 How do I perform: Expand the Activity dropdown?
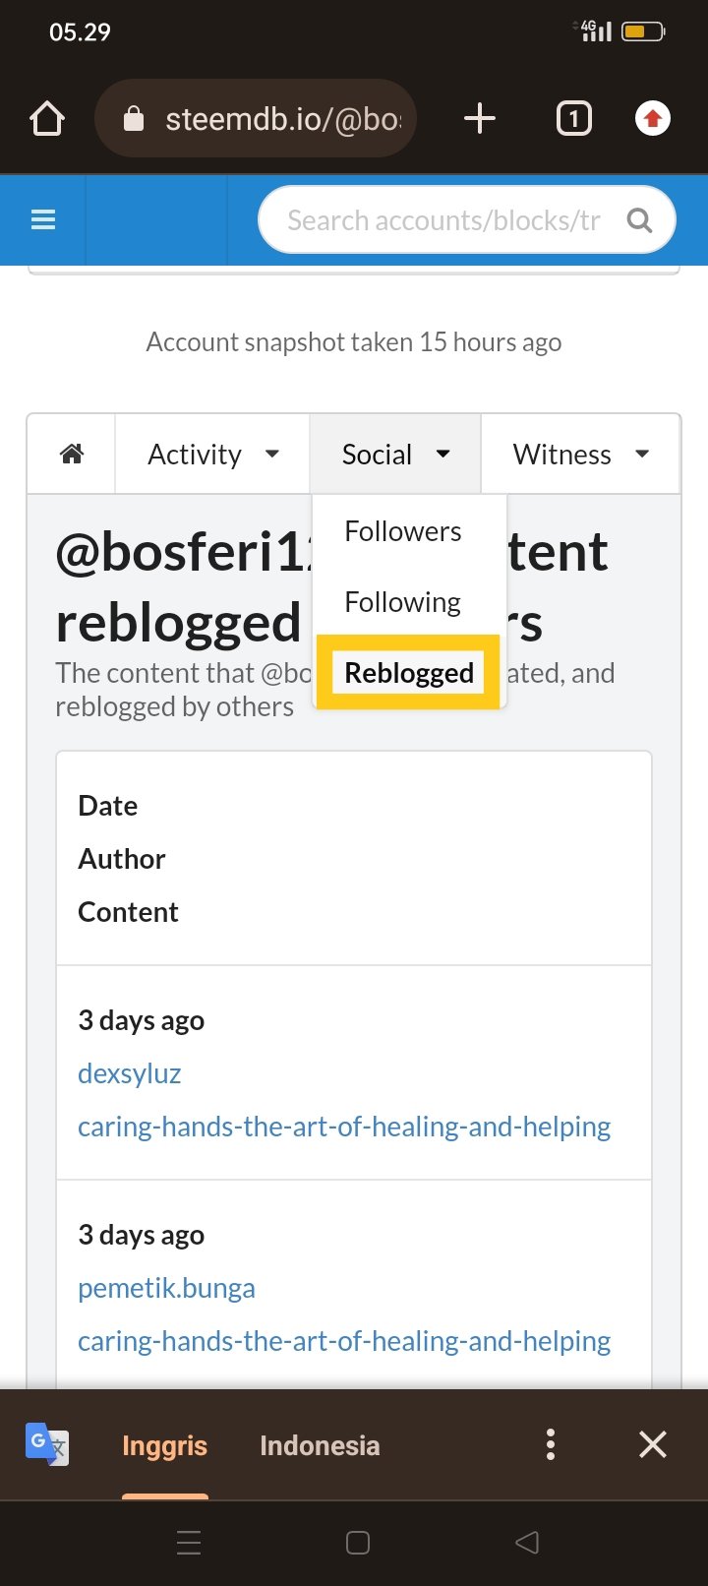click(x=212, y=454)
